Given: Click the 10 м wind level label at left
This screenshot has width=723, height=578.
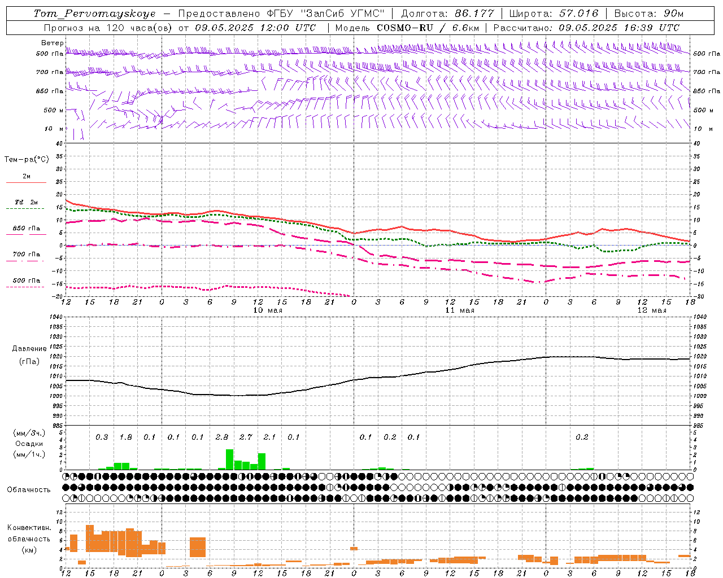Looking at the screenshot, I should (x=55, y=129).
